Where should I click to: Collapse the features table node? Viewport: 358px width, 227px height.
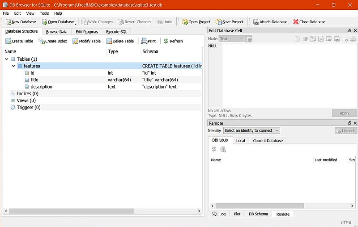click(x=14, y=66)
